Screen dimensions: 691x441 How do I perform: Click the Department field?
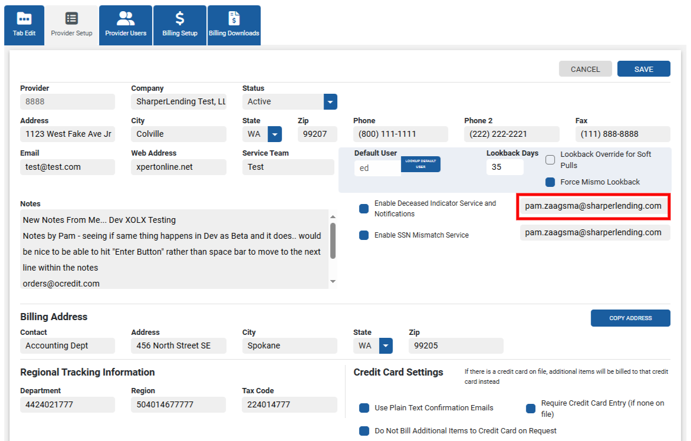pos(67,404)
